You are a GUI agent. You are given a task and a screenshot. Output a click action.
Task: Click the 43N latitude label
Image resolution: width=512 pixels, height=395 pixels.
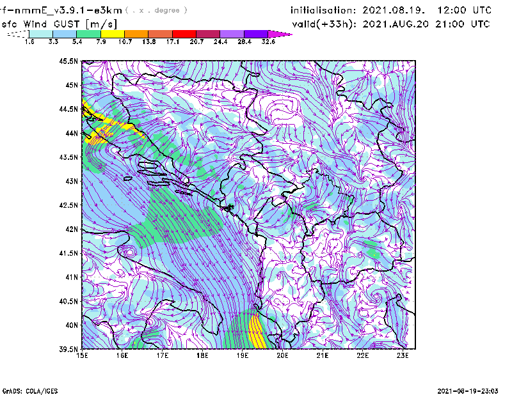72,181
